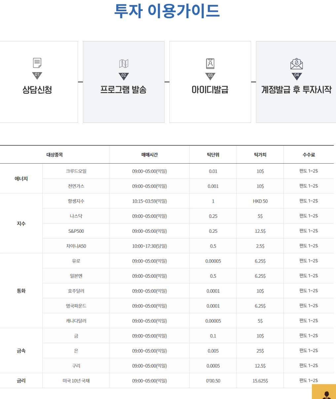Viewport: 336px width, 399px height.
Task: Click the 투자 이용가이드 page heading
Action: [167, 10]
